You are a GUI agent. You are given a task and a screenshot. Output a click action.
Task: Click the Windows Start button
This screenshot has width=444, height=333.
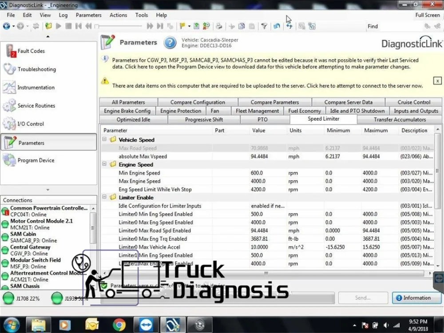[11, 325]
